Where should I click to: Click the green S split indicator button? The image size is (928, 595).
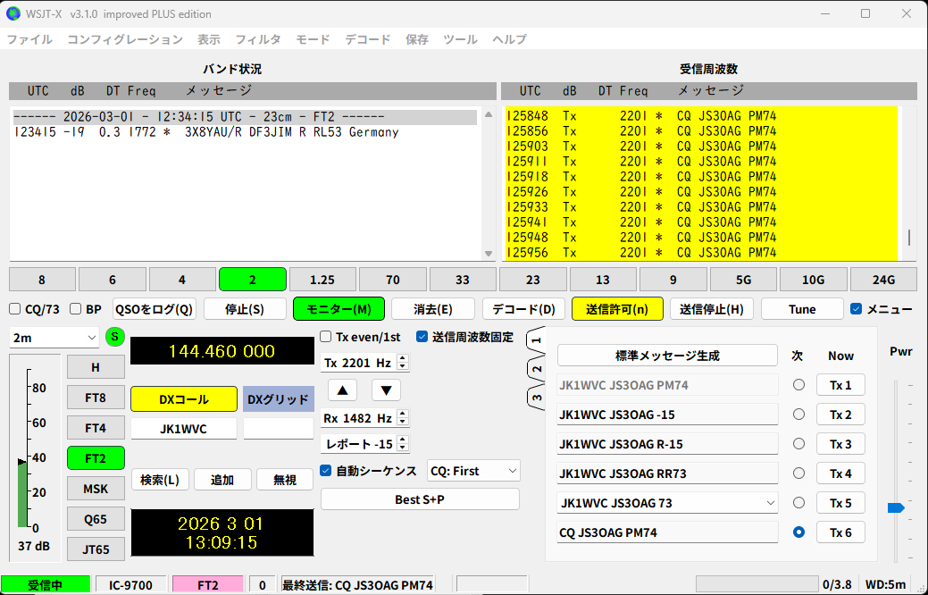[x=115, y=337]
